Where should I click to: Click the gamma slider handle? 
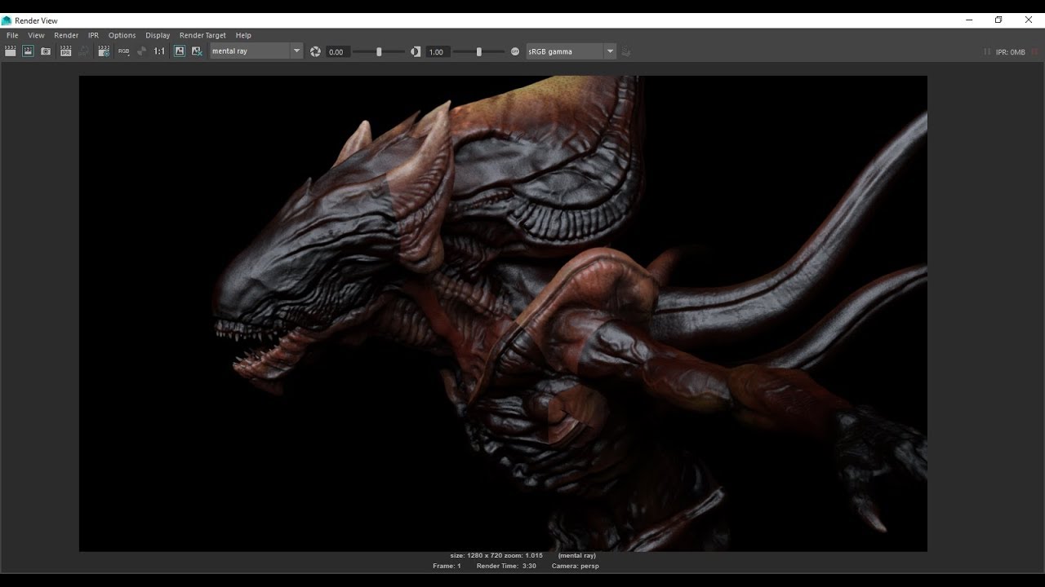[478, 51]
